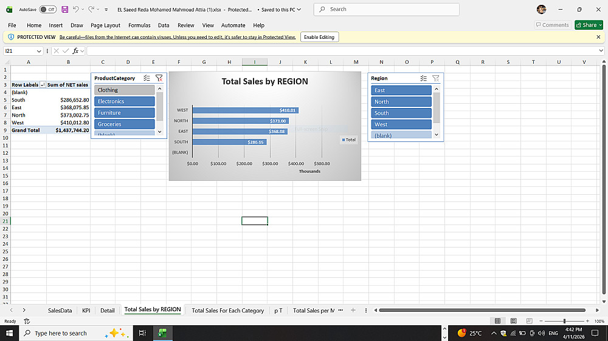Viewport: 608px width, 341px height.
Task: Toggle the AutoSave switch
Action: [47, 9]
